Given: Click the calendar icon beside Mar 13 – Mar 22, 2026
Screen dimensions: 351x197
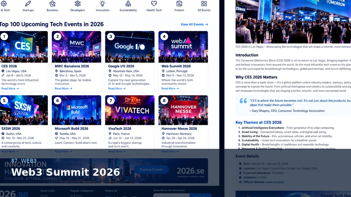Looking at the screenshot, I should tap(3, 138).
